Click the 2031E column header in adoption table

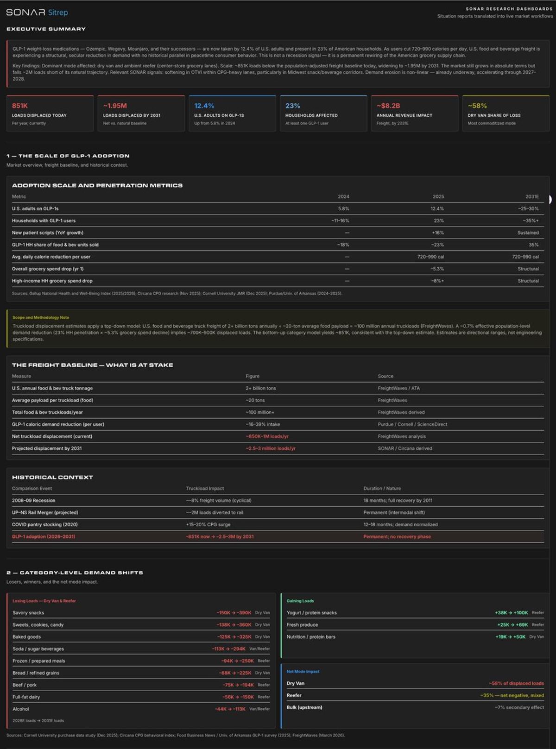(x=532, y=196)
